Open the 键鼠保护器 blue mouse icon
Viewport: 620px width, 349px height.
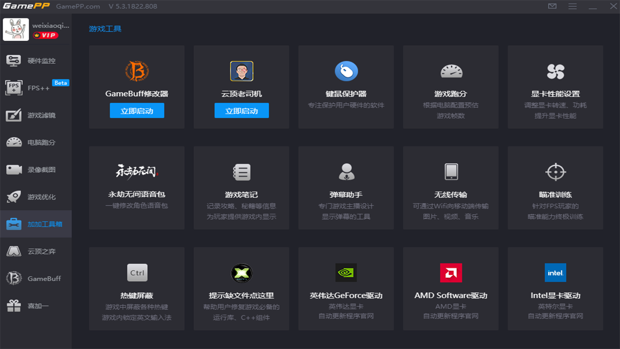[x=346, y=71]
